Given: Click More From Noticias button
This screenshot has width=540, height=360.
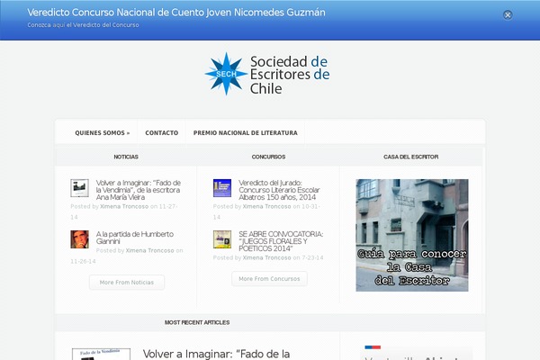Looking at the screenshot, I should tap(127, 282).
